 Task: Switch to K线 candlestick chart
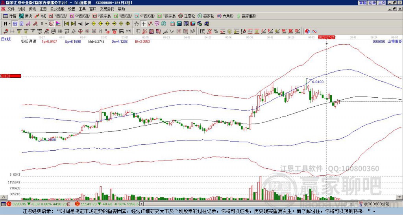point(40,16)
